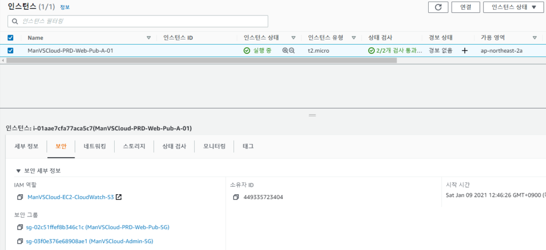Screen dimensions: 546x250
Task: Copy the owner ID 449335723404
Action: coord(235,197)
